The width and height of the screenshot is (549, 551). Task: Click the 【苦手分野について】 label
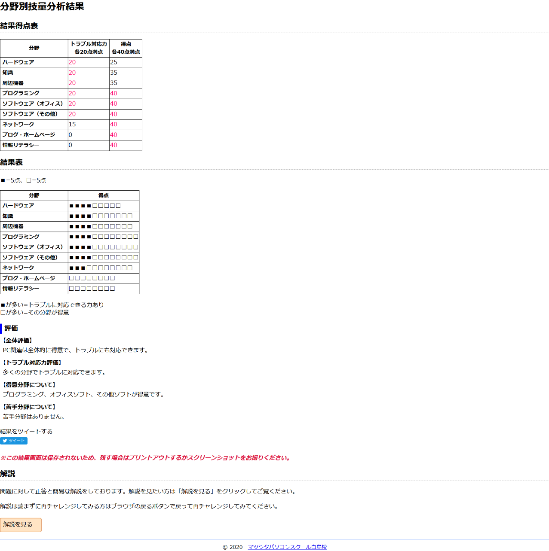click(x=30, y=407)
